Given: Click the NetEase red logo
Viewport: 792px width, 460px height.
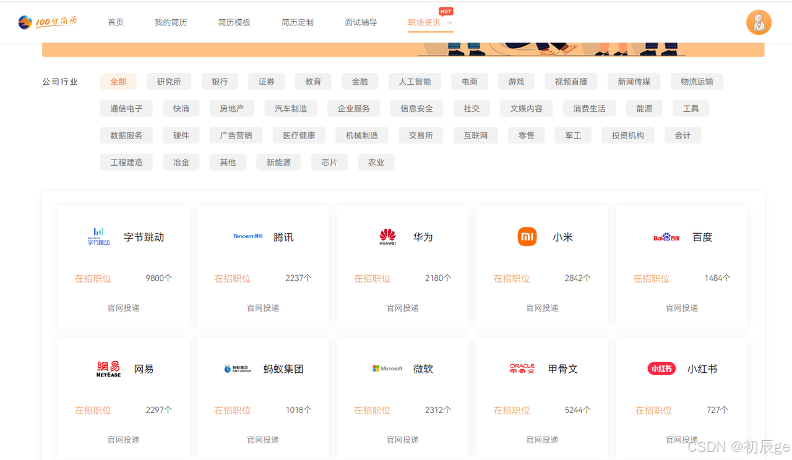Looking at the screenshot, I should 108,369.
